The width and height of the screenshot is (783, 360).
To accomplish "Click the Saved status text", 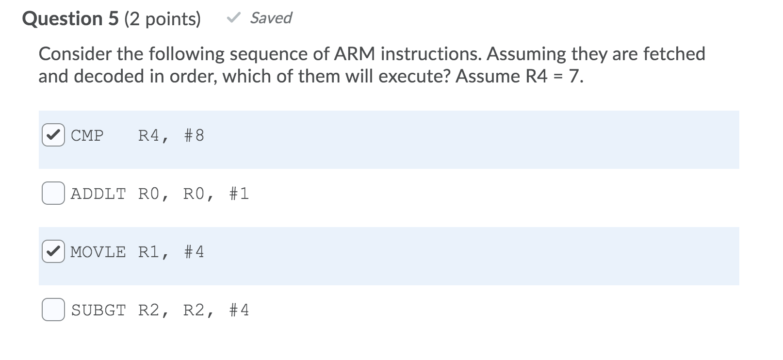I will (271, 18).
